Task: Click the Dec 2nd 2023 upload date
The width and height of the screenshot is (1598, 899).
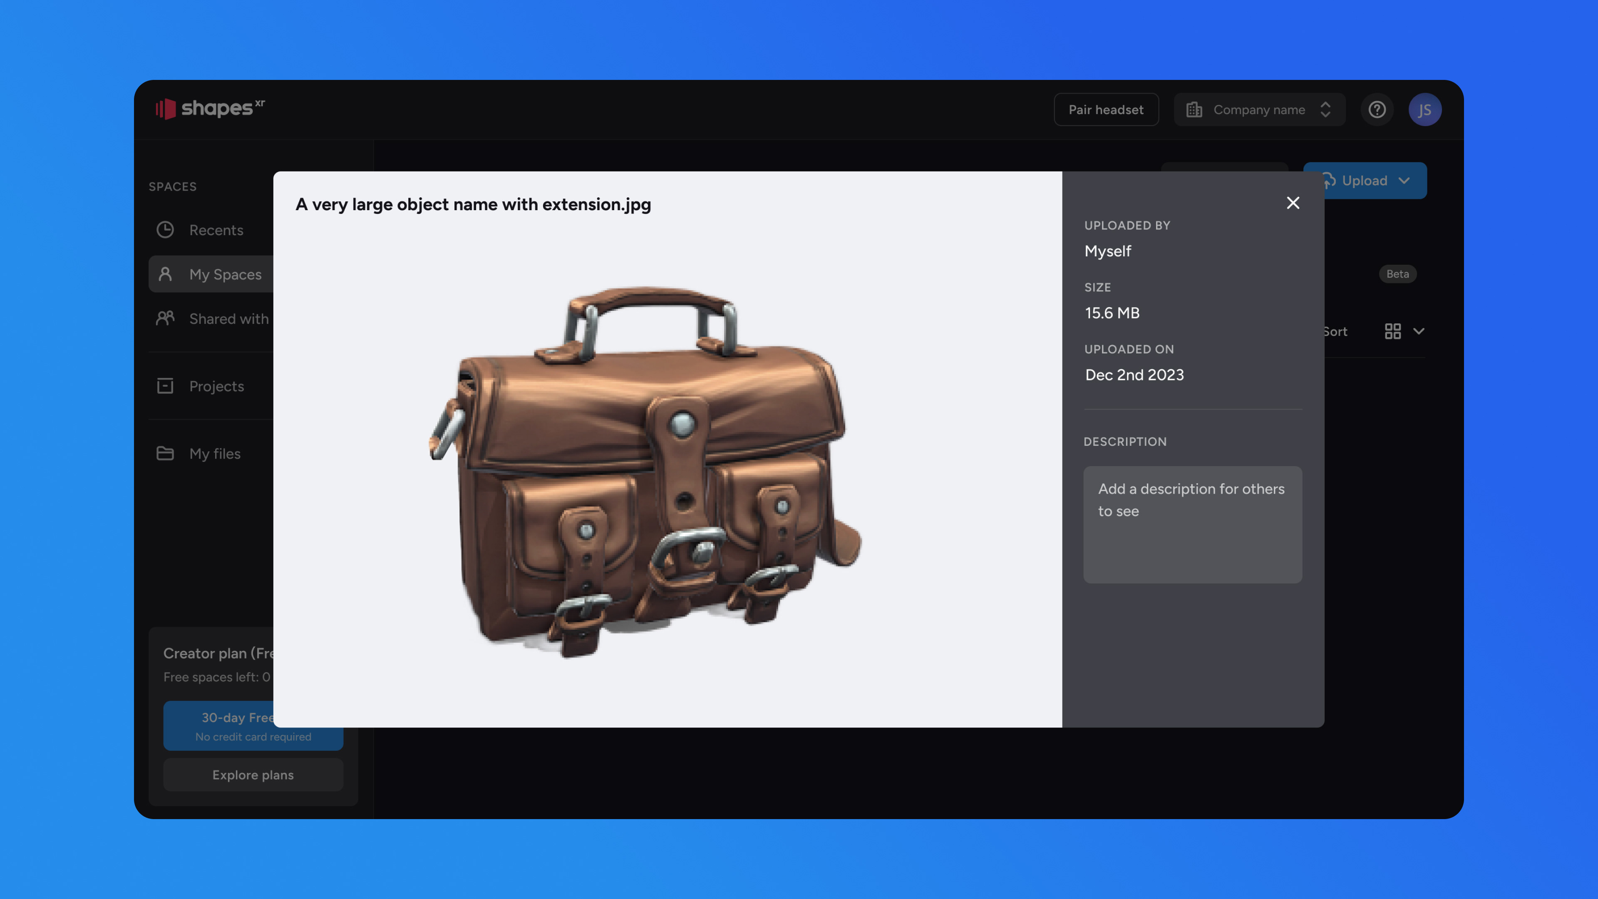Action: coord(1134,375)
